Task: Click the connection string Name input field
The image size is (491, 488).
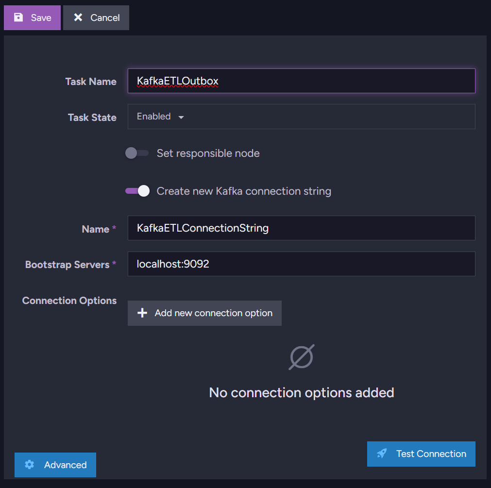Action: tap(301, 228)
